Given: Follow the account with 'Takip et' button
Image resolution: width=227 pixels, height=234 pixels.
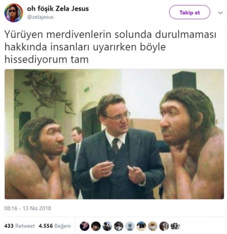Looking at the screenshot, I should tap(190, 12).
